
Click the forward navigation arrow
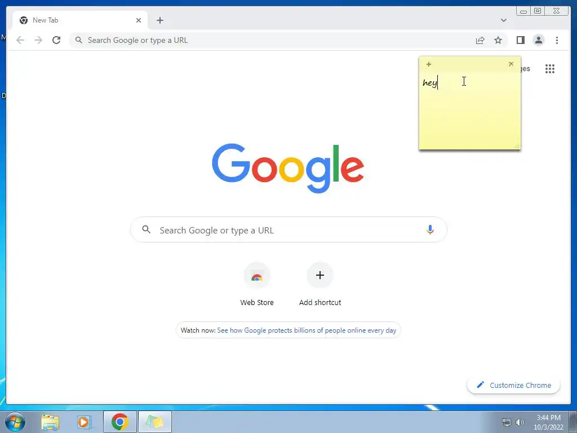tap(38, 40)
